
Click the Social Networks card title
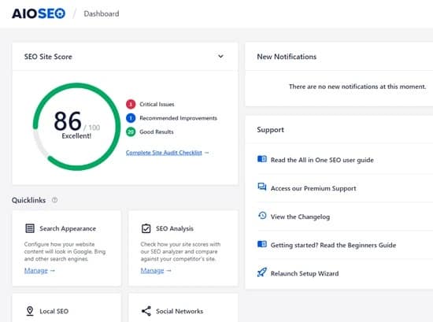(x=179, y=311)
